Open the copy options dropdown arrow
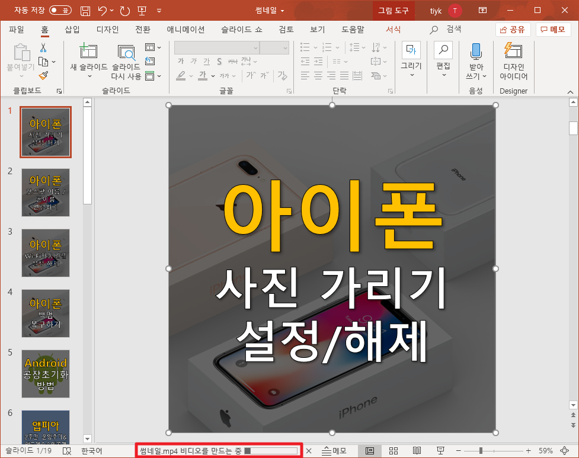Image resolution: width=579 pixels, height=458 pixels. click(x=53, y=62)
